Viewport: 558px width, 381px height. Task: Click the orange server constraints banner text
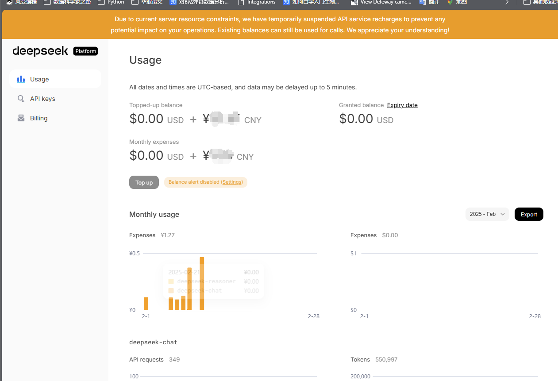pos(280,25)
